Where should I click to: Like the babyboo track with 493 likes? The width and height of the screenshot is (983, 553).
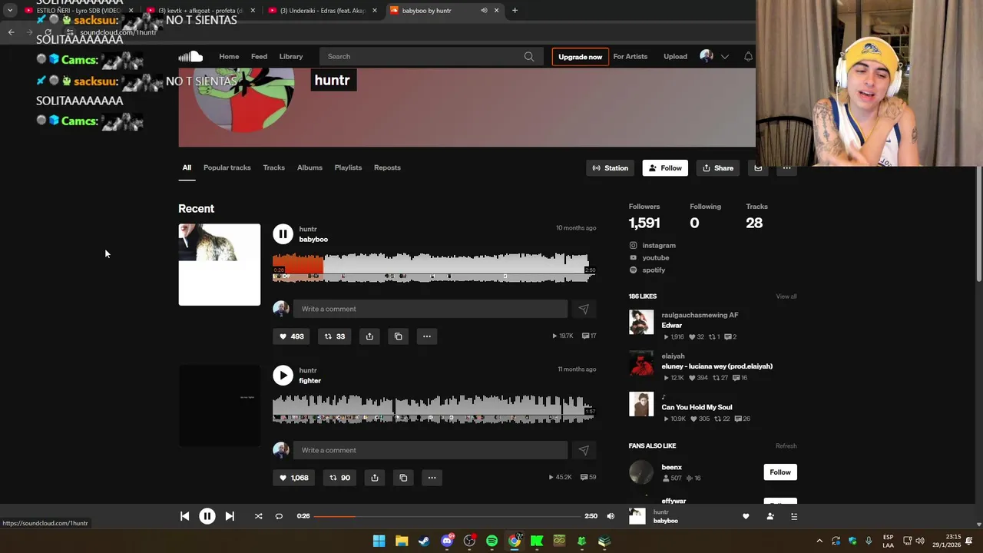(x=291, y=336)
